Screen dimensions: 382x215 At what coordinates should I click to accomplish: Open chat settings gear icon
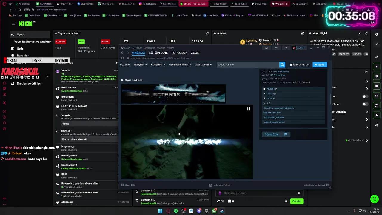[x=286, y=201]
